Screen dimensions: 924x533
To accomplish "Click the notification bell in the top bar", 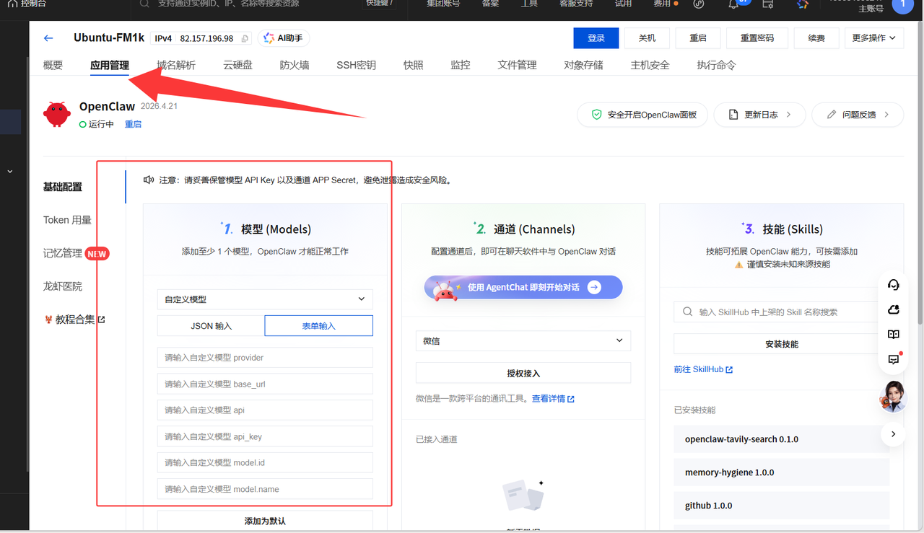I will (x=733, y=4).
